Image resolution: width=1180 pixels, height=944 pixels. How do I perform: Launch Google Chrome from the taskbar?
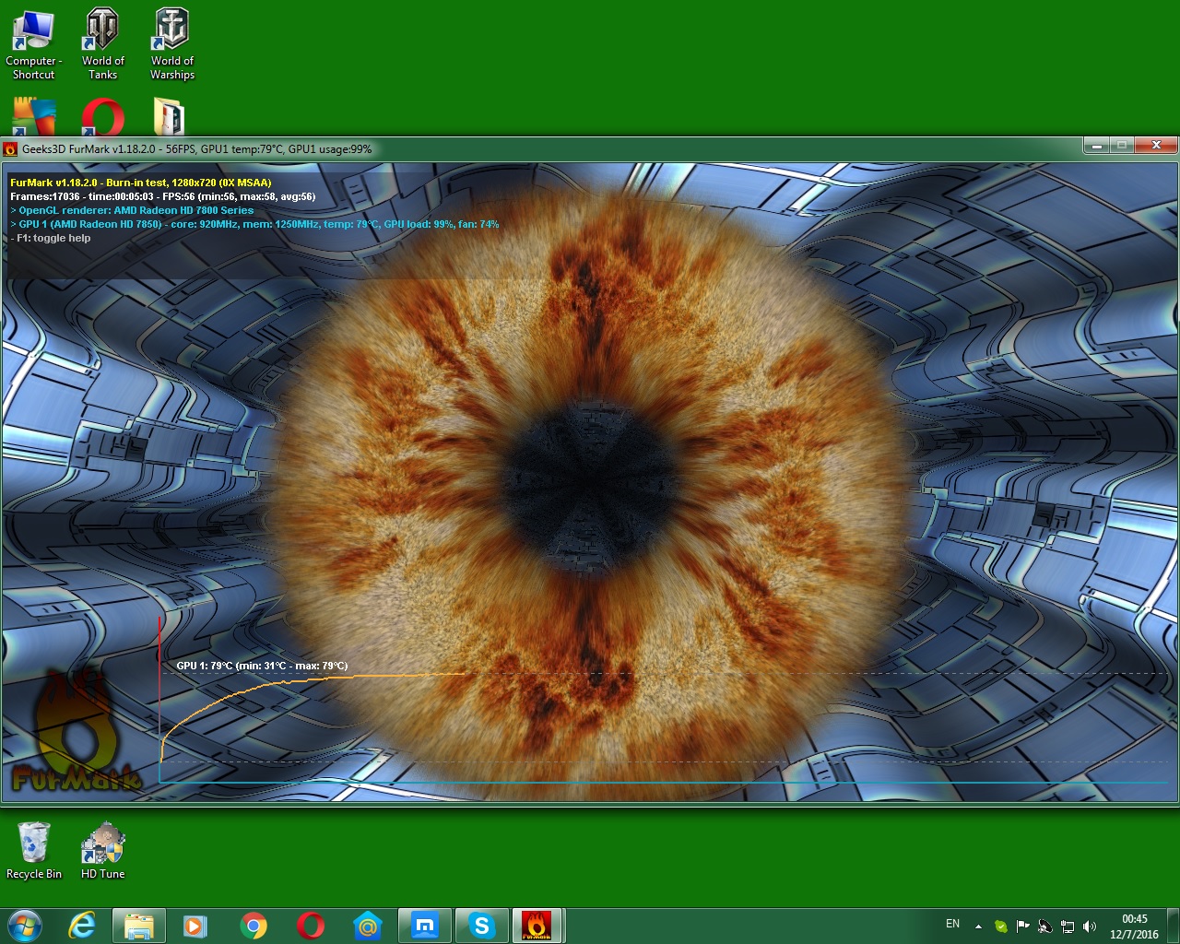click(x=254, y=926)
